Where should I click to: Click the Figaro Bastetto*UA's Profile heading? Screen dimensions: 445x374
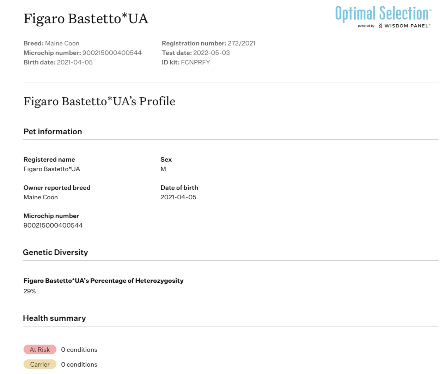99,101
